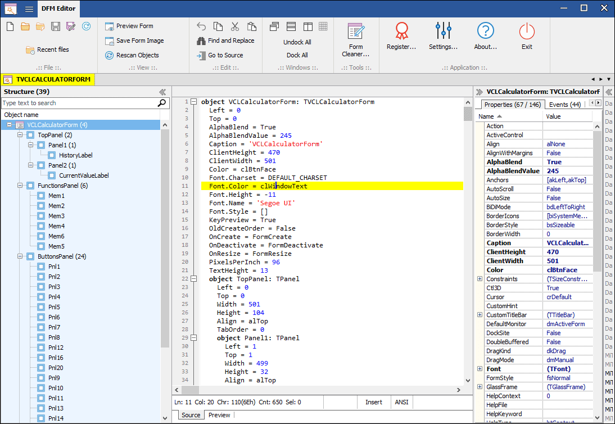The width and height of the screenshot is (615, 424).
Task: Click Rescan Objects
Action: click(x=132, y=55)
